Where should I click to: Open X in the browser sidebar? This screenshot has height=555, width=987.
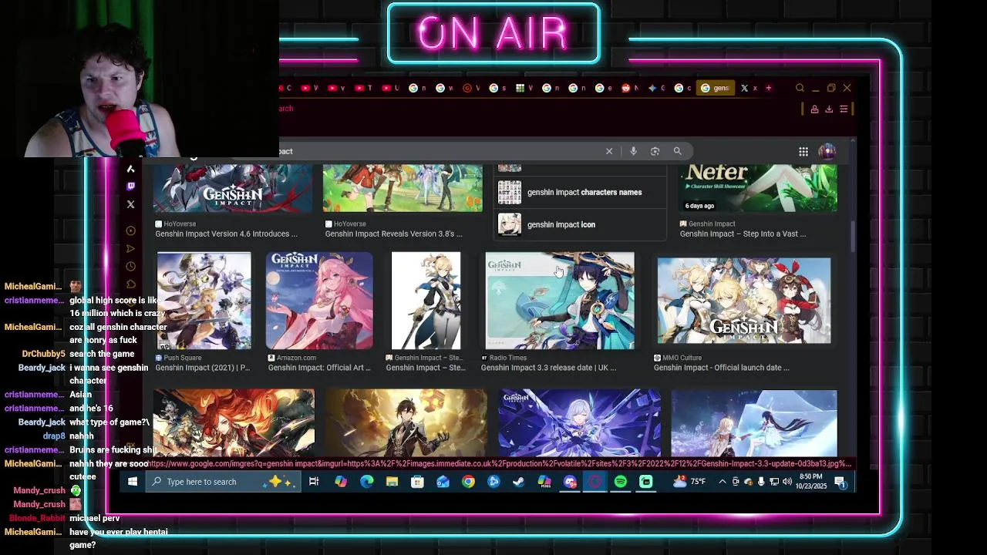point(130,204)
